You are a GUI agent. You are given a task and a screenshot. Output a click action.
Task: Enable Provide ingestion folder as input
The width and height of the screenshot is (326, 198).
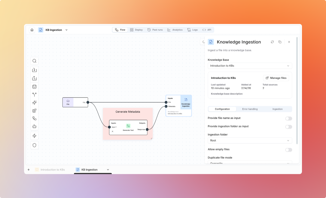pos(288,127)
